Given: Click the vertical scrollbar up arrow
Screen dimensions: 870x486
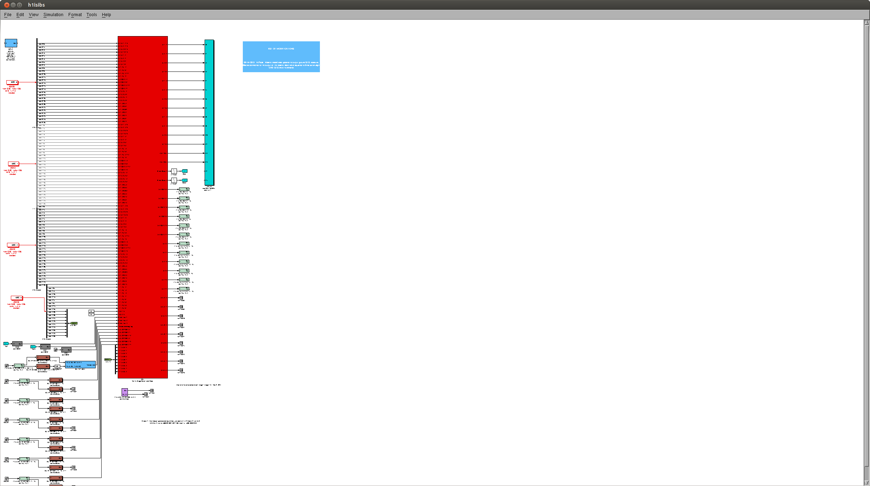Looking at the screenshot, I should click(x=867, y=23).
